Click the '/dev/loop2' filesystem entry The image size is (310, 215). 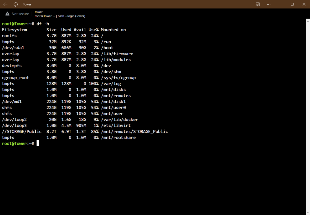[14, 120]
